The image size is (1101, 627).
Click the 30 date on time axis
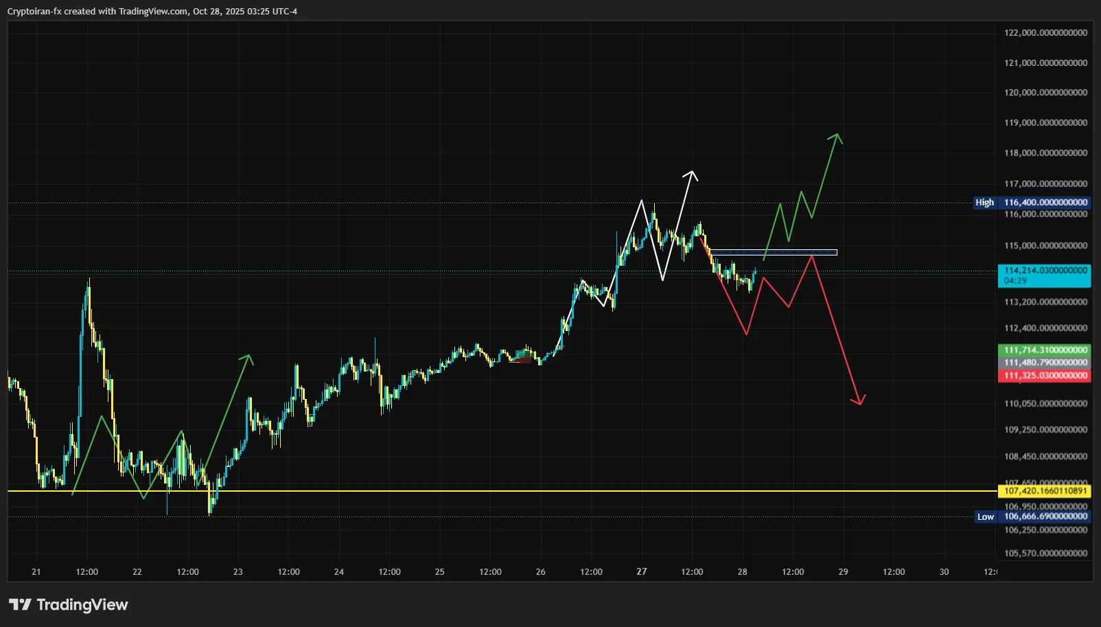click(944, 572)
